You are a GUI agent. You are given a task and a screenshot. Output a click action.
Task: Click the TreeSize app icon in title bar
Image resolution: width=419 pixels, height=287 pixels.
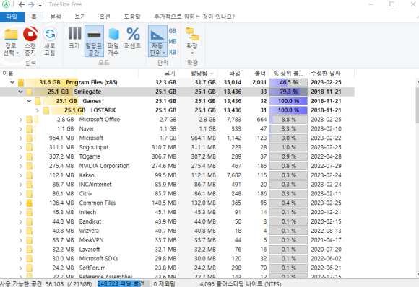[x=6, y=4]
